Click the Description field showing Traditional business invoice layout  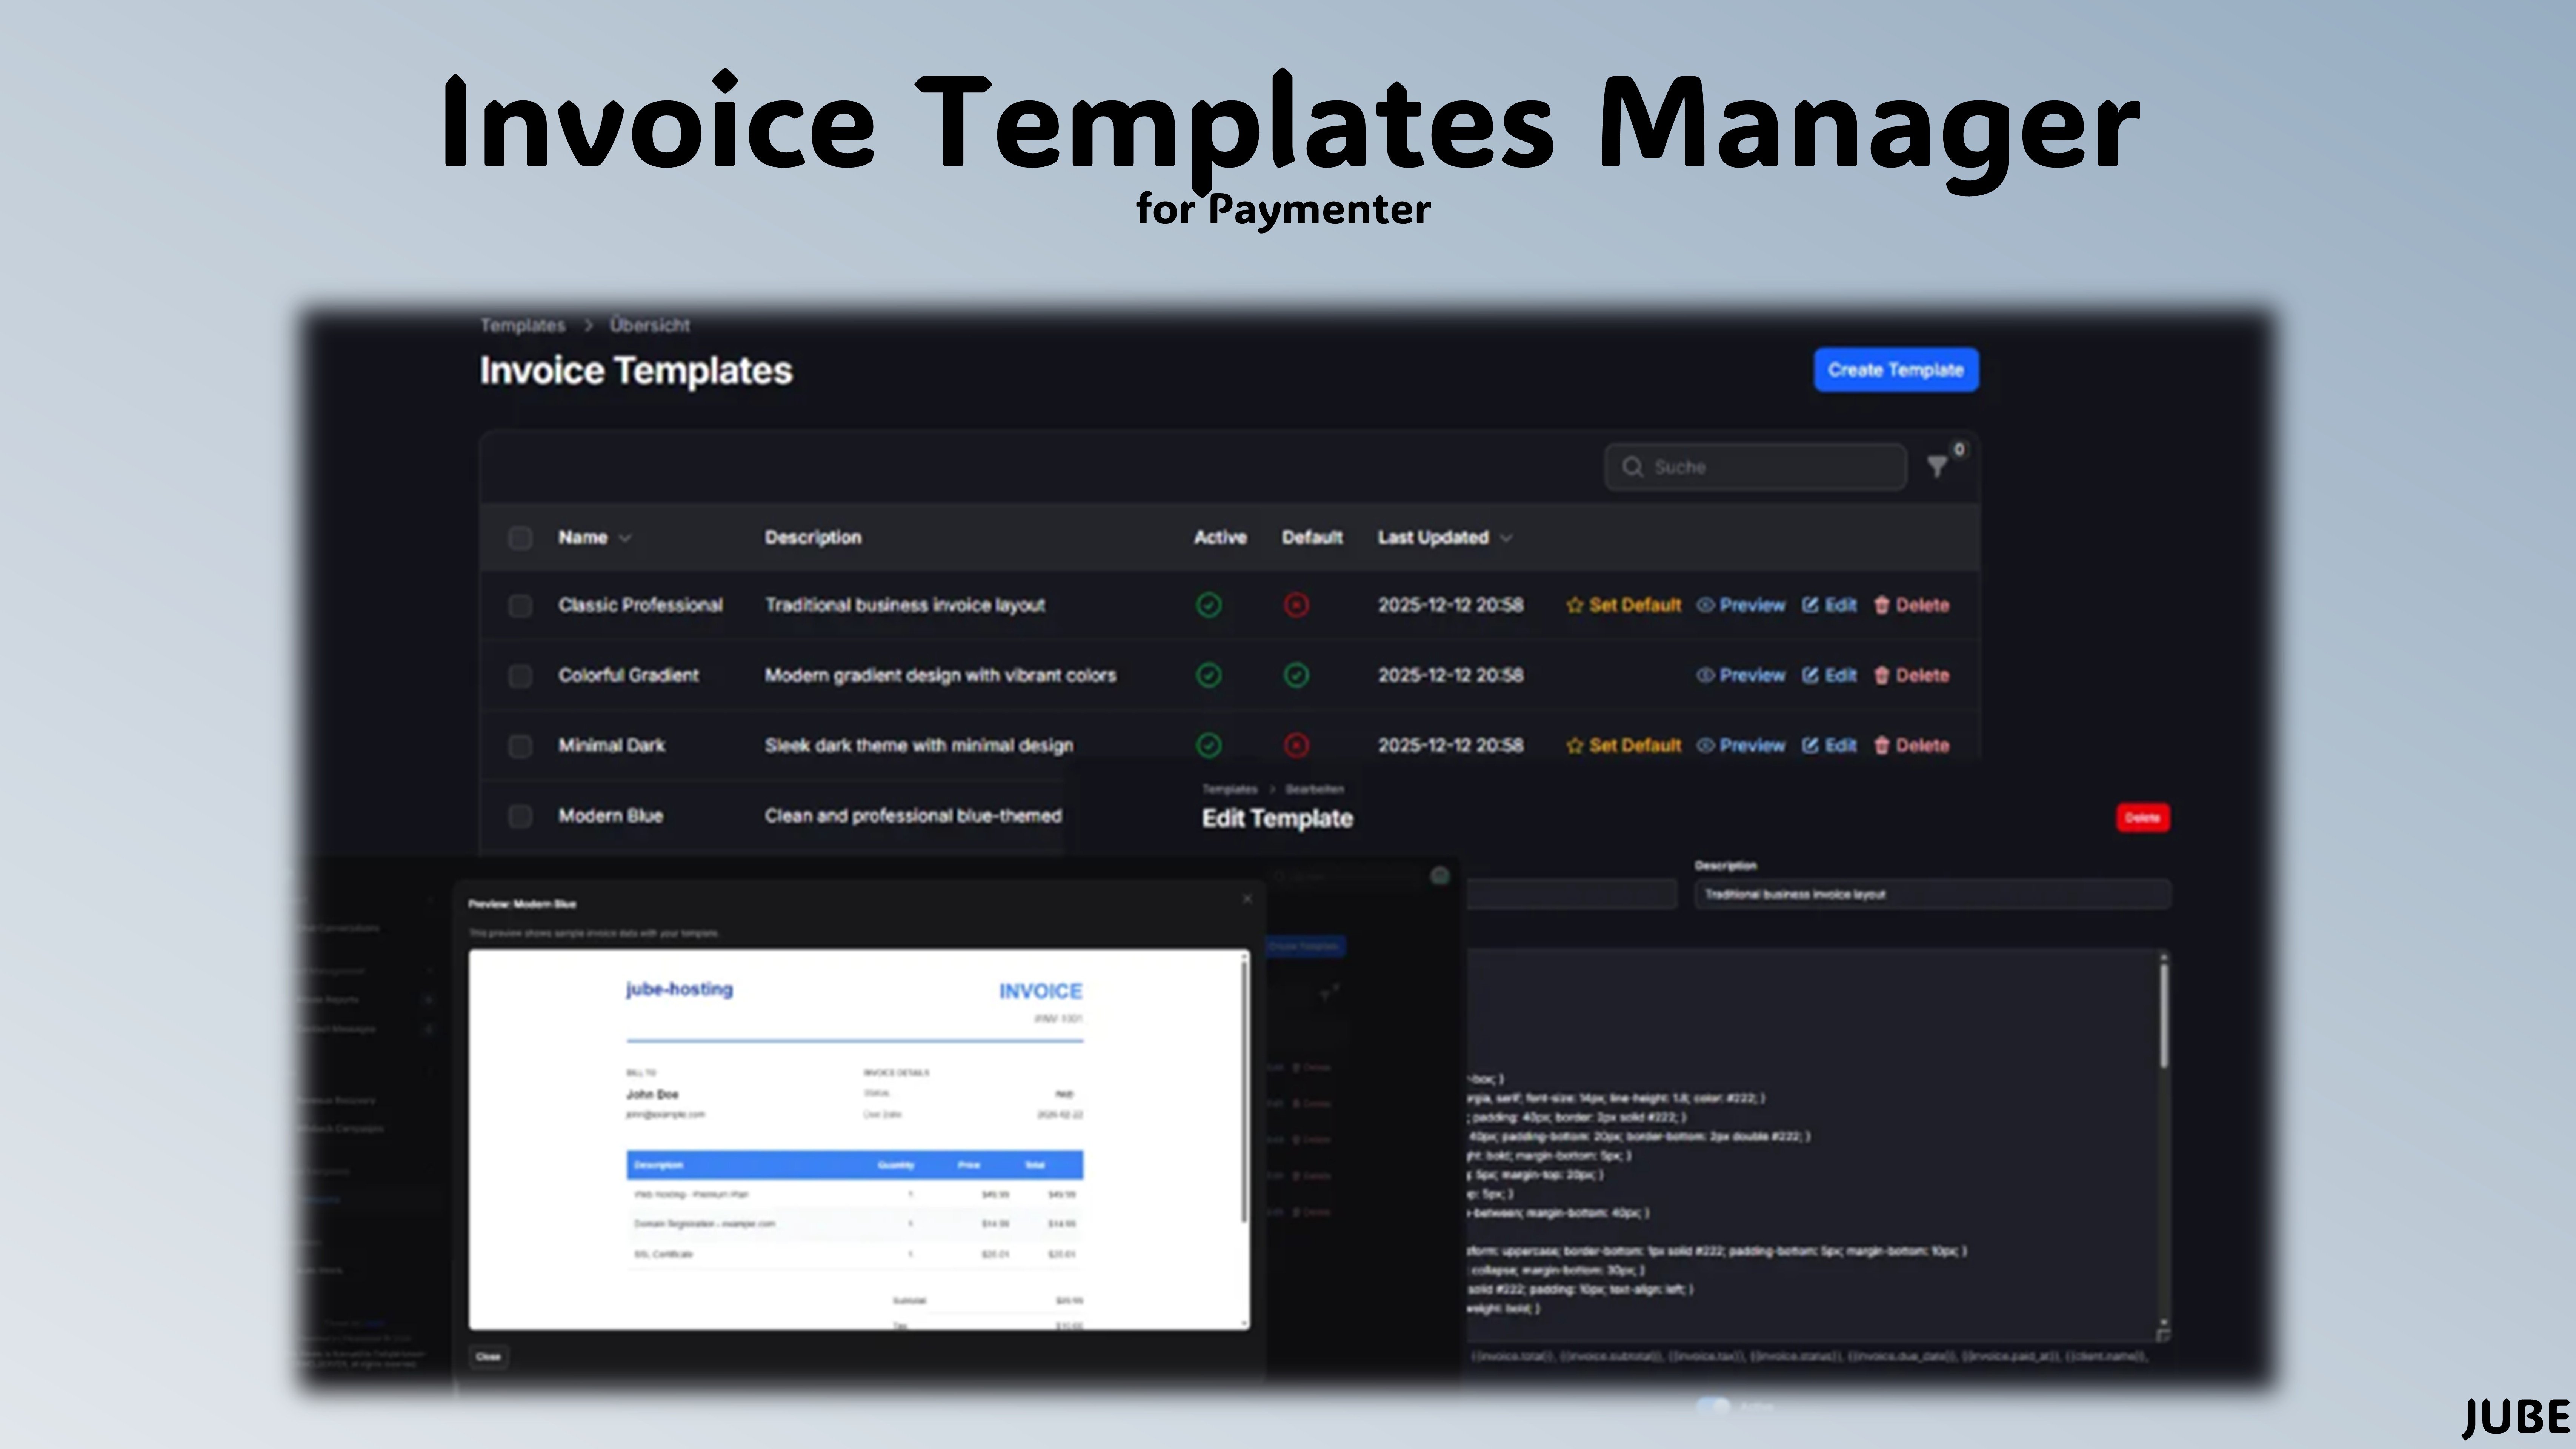1930,894
